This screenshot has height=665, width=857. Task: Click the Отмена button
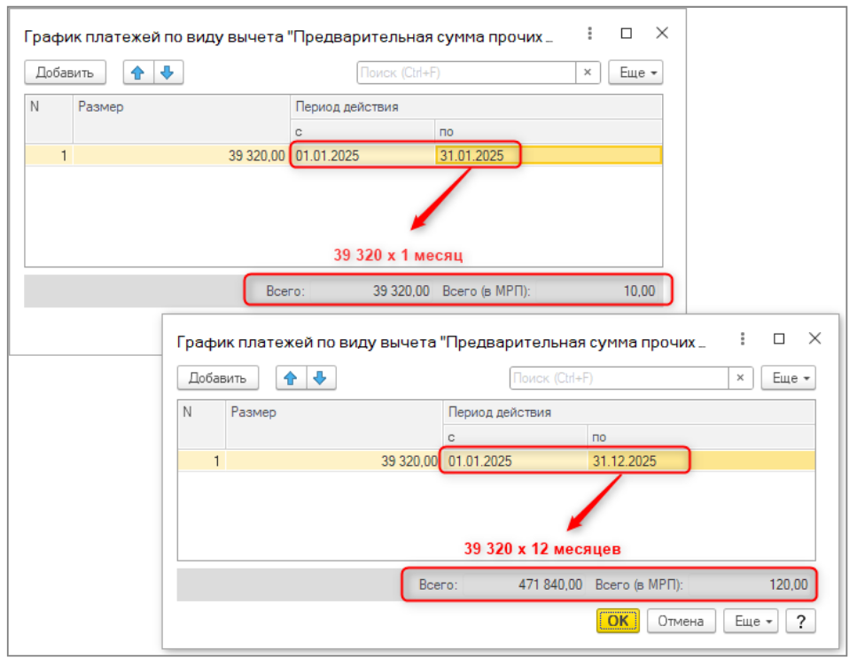(x=681, y=621)
